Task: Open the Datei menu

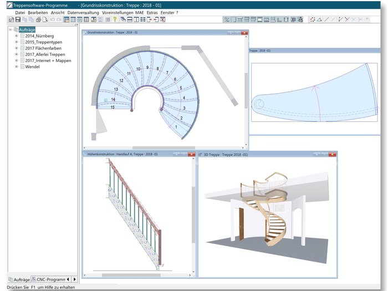Action: tap(20, 13)
